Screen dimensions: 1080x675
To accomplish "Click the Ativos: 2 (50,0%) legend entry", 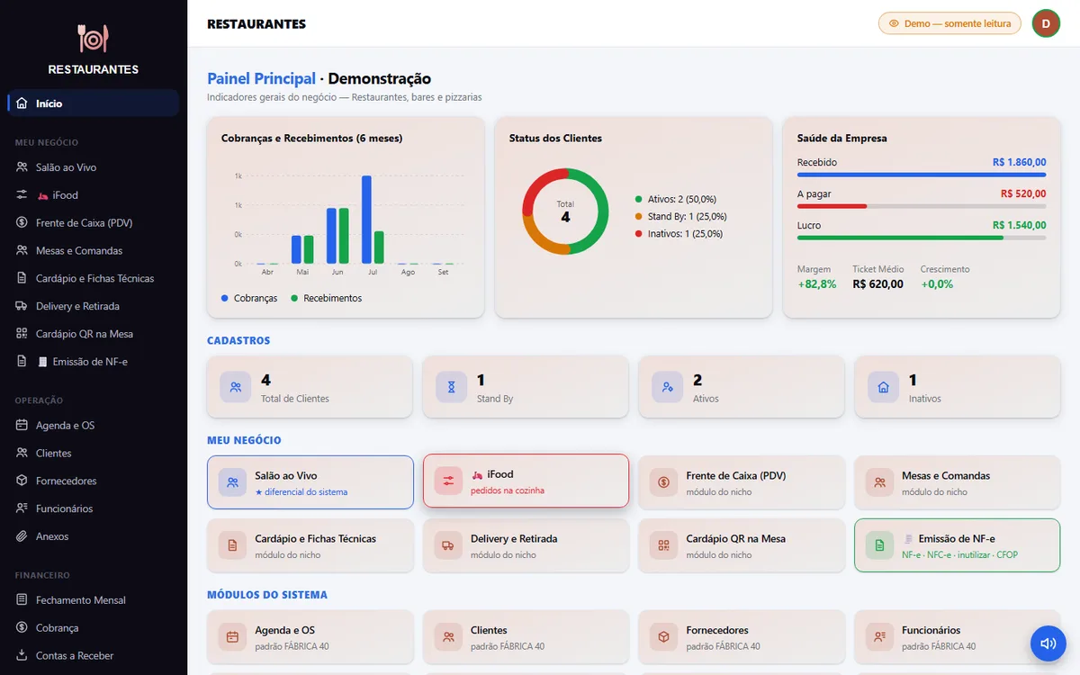I will pos(675,199).
